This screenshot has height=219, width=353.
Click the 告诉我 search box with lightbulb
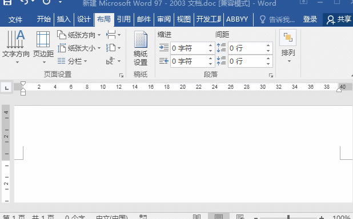point(277,19)
